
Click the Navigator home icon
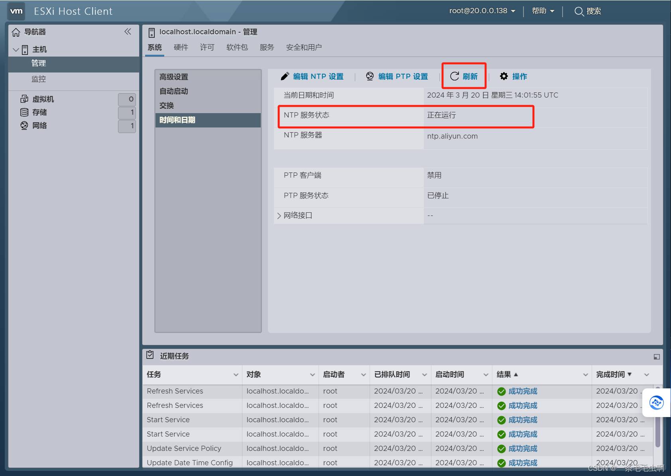click(x=16, y=32)
